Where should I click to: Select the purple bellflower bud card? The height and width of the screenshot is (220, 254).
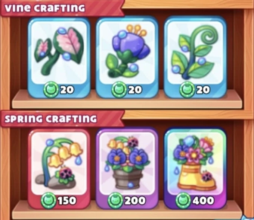point(127,58)
